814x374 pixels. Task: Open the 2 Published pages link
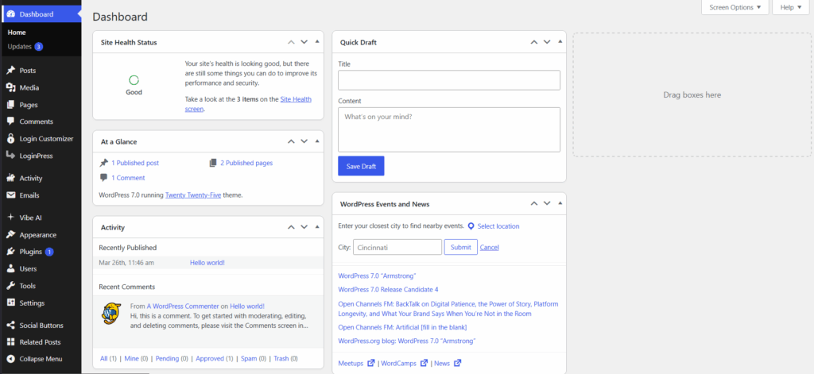(x=246, y=163)
